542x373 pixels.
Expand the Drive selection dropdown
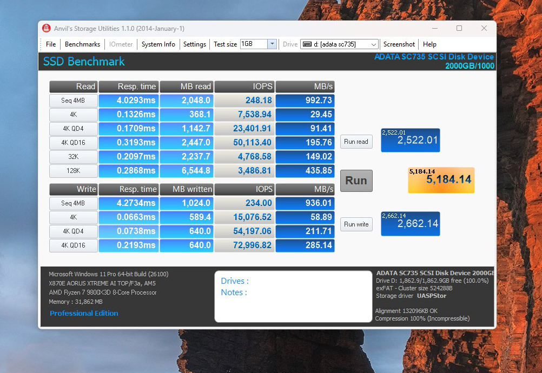[374, 44]
